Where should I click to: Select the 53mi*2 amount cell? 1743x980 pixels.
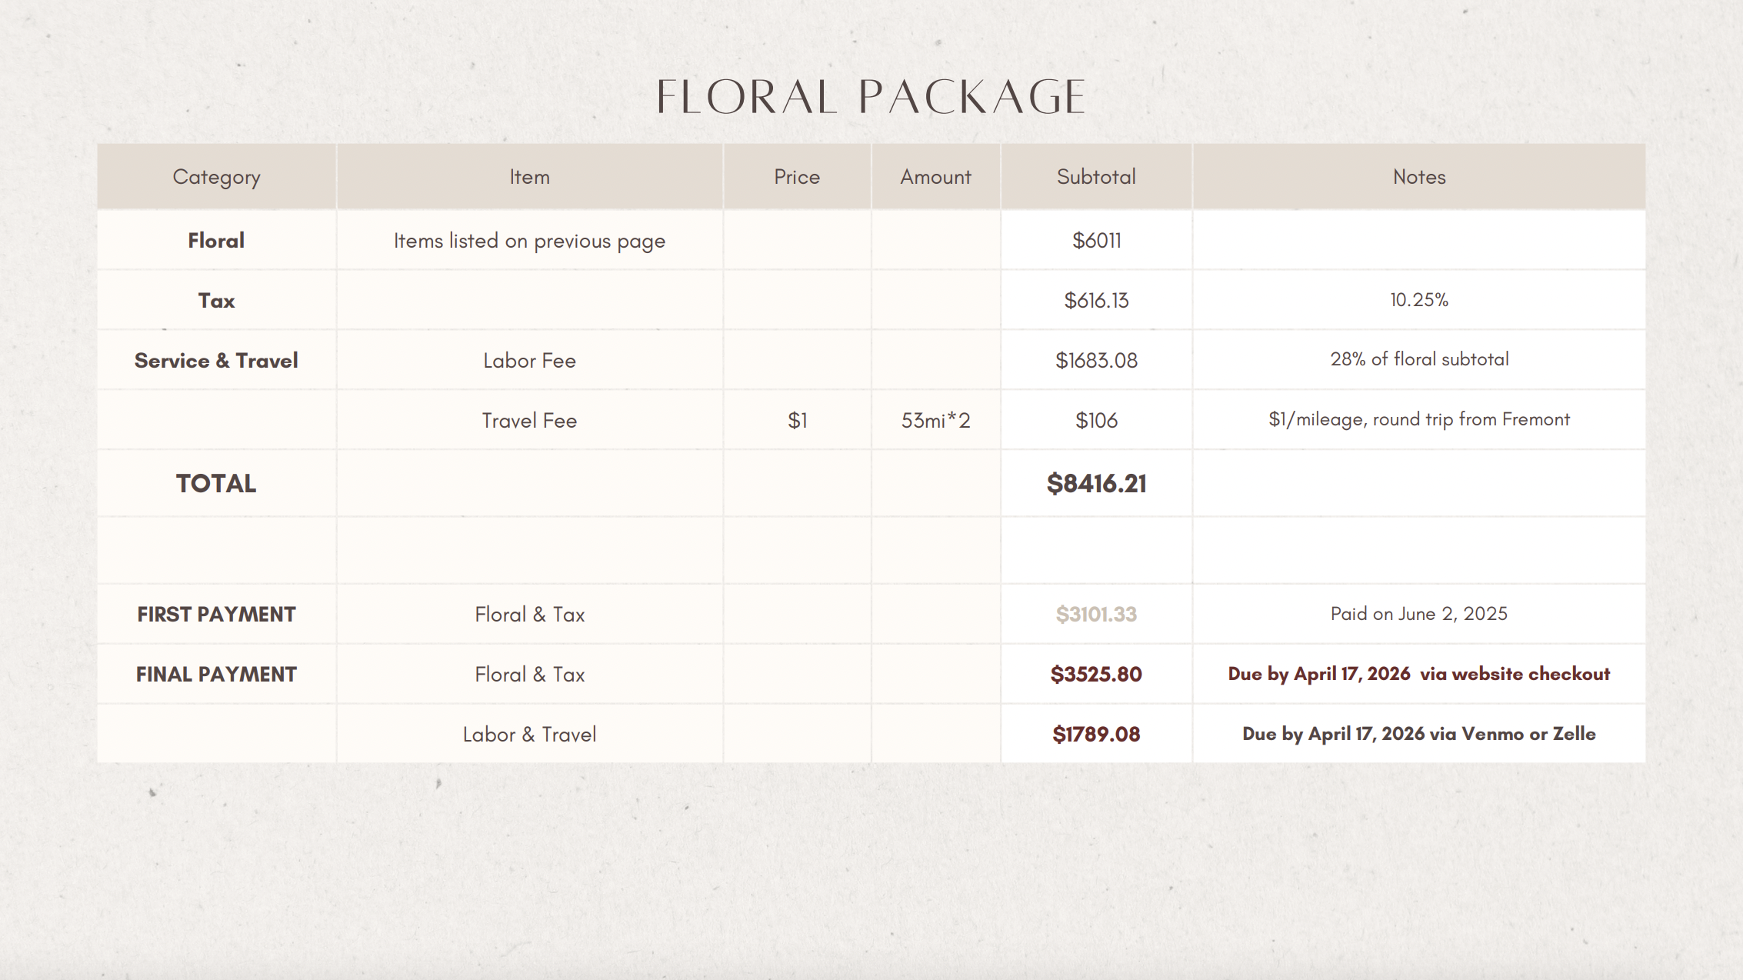[x=935, y=421]
